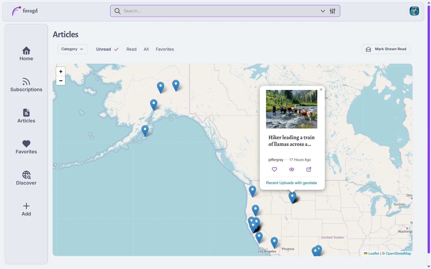This screenshot has width=431, height=269.
Task: Go to Home in sidebar
Action: click(x=26, y=54)
